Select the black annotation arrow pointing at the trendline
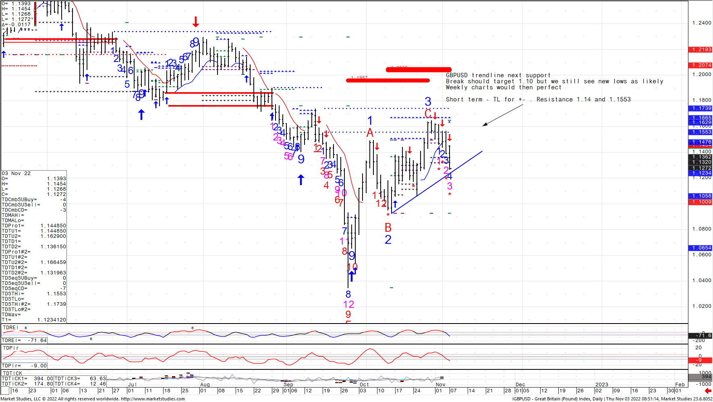Screen dimensions: 713x402 coord(503,115)
